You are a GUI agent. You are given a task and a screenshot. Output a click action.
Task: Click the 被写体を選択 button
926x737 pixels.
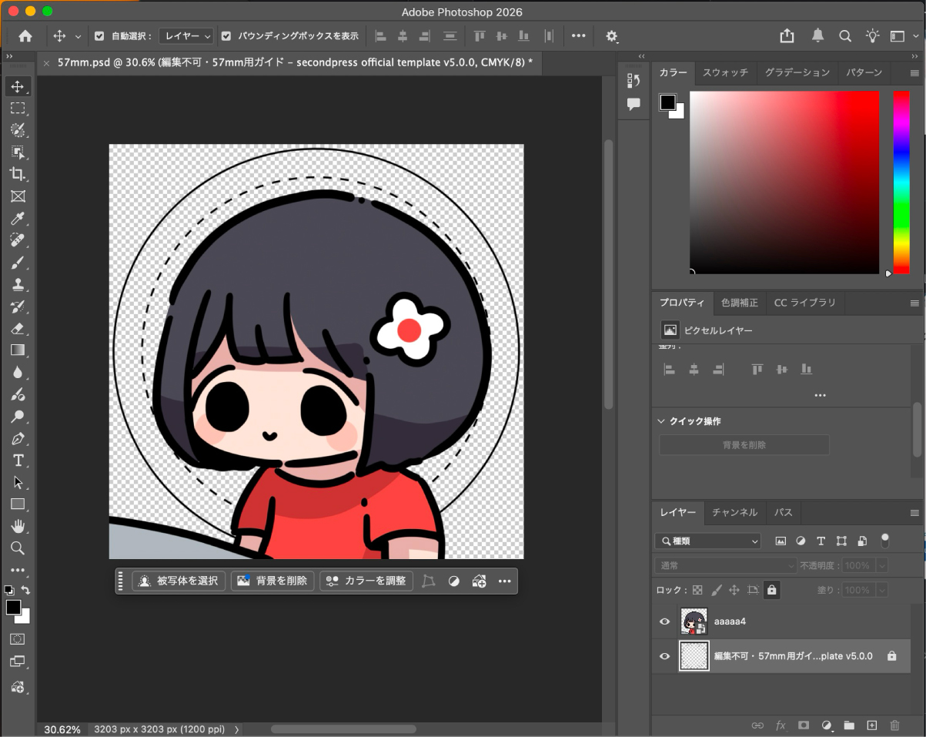178,581
